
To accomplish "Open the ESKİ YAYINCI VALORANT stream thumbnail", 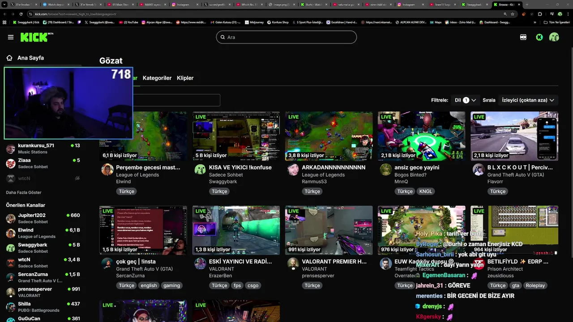I will [x=236, y=230].
